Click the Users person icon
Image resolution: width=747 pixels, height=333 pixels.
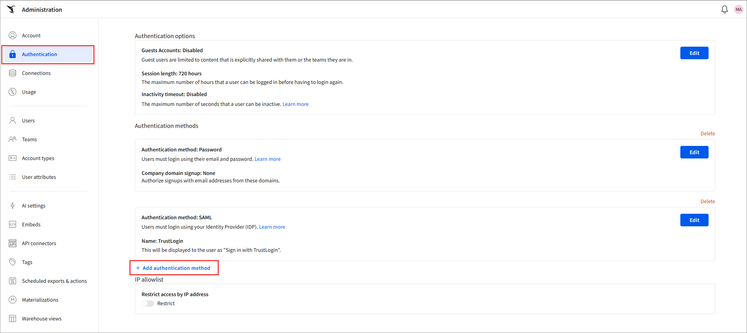tap(13, 120)
